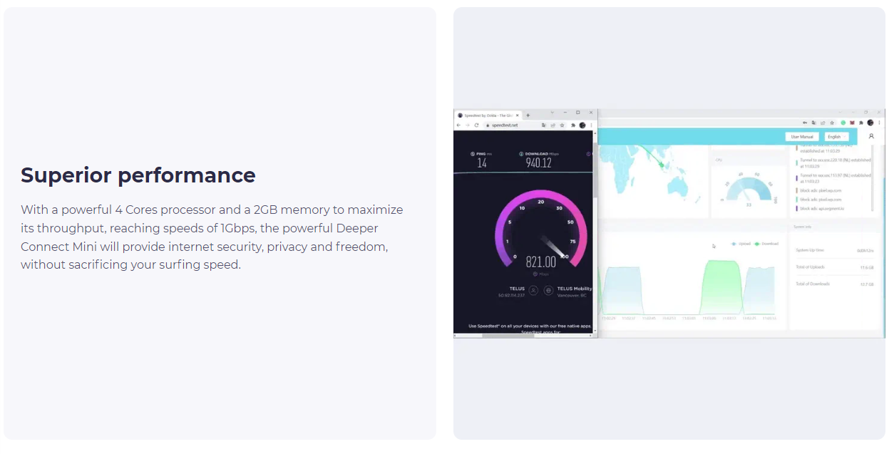894x454 pixels.
Task: Bookmark the speedtest.net page with the star
Action: tap(562, 125)
